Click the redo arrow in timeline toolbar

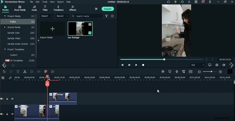click(11, 72)
